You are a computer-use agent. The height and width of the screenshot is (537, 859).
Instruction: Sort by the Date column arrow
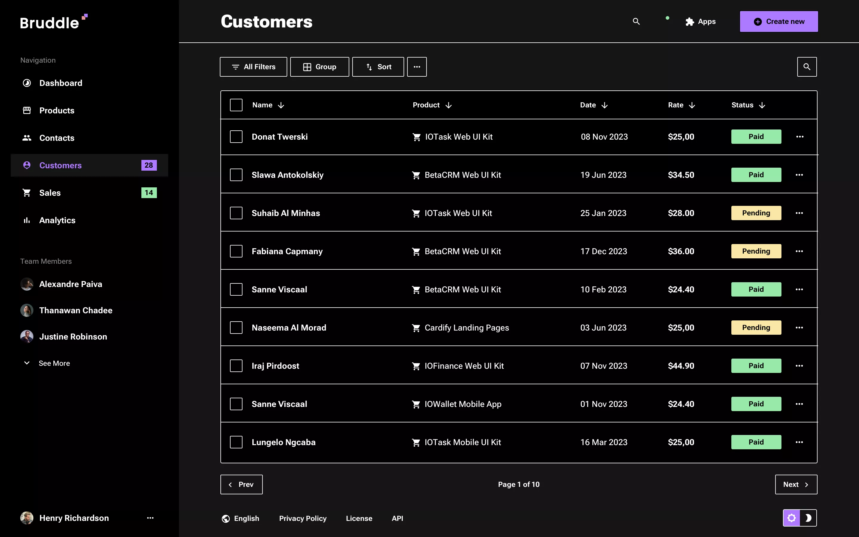click(x=605, y=105)
